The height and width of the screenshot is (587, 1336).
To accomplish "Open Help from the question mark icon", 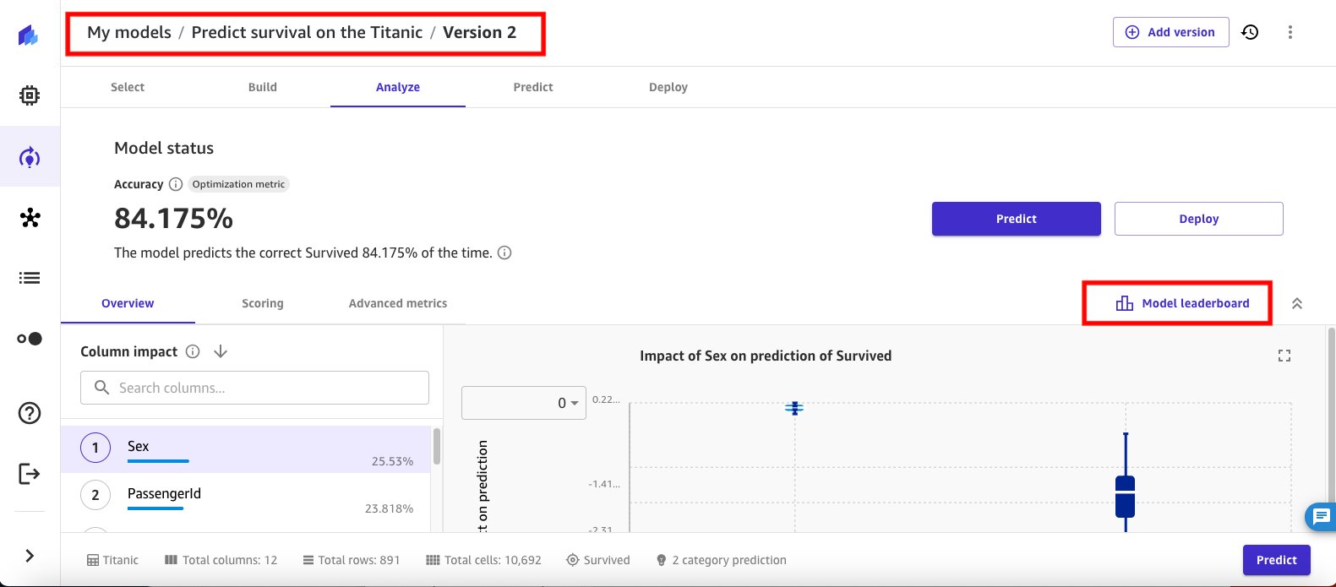I will (x=30, y=413).
